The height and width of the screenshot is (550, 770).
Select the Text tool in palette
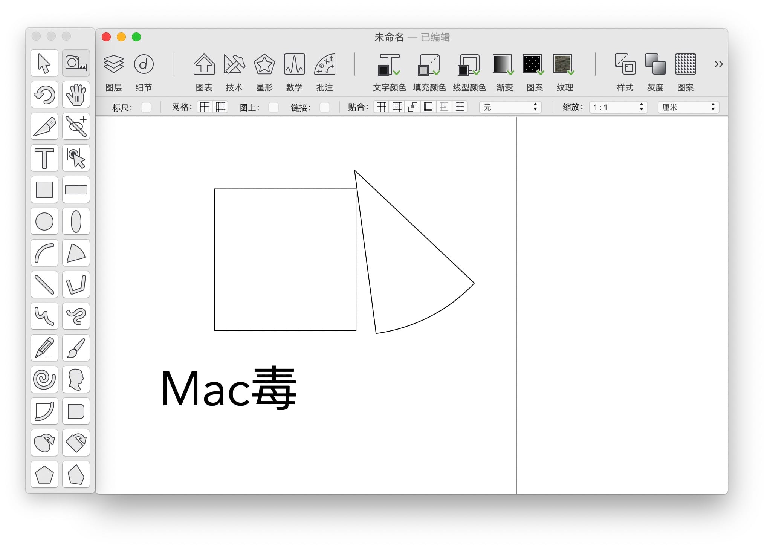point(44,158)
